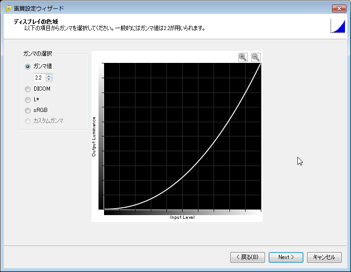This screenshot has height=272, width=351.
Task: Click the wizard app icon in title bar
Action: point(8,8)
